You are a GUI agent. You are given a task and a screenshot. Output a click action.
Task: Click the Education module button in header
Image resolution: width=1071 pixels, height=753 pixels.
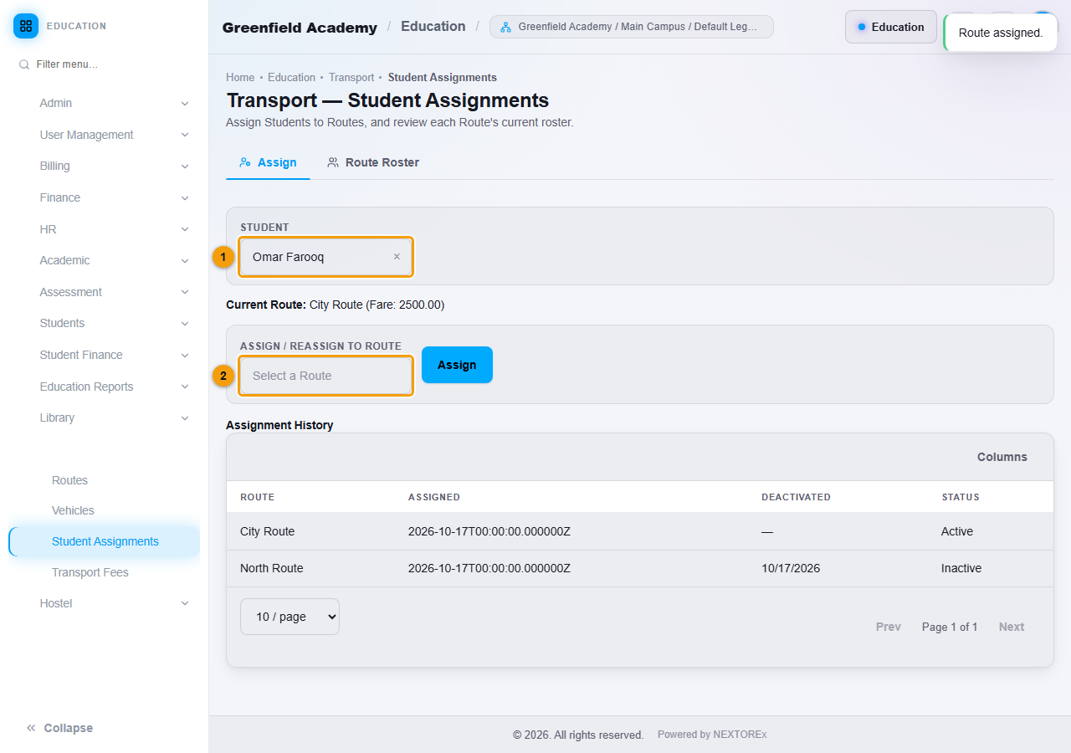890,27
